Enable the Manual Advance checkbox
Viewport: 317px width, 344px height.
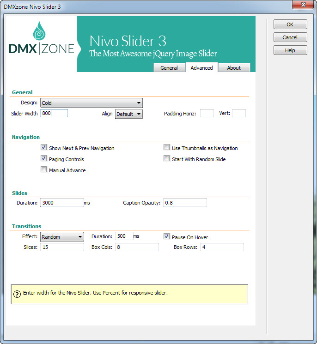tap(43, 169)
